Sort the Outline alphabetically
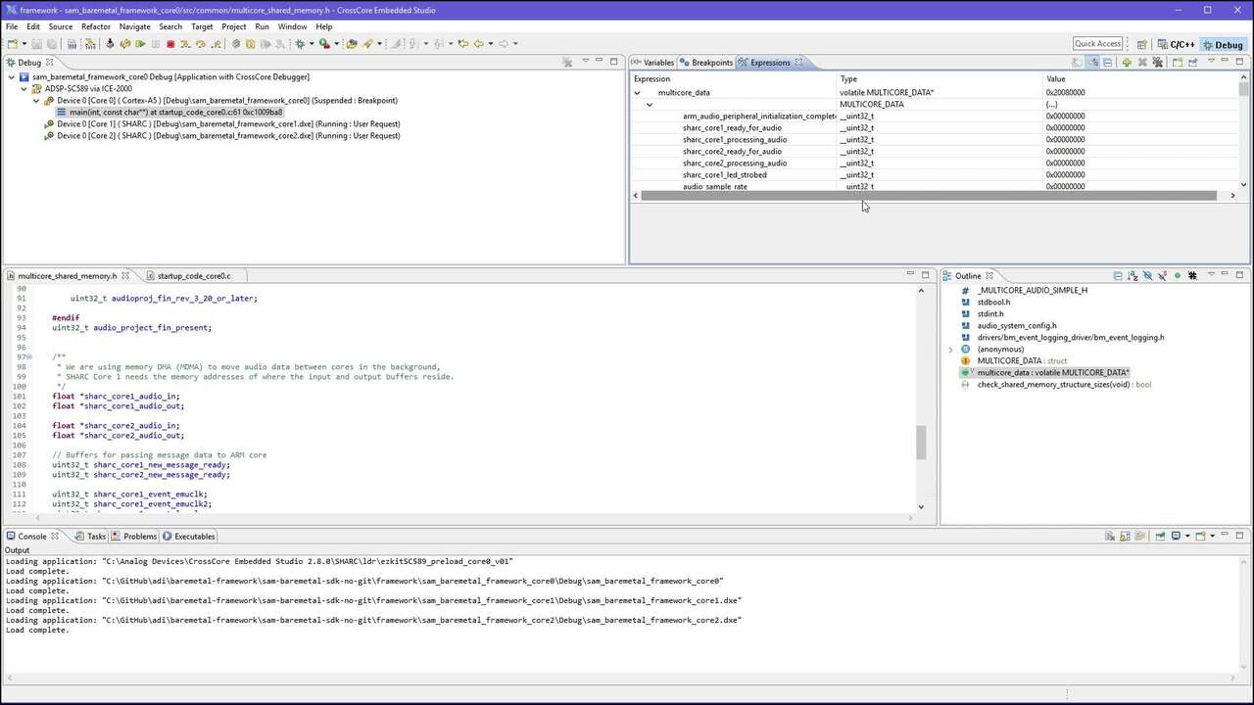This screenshot has width=1254, height=705. (x=1132, y=276)
